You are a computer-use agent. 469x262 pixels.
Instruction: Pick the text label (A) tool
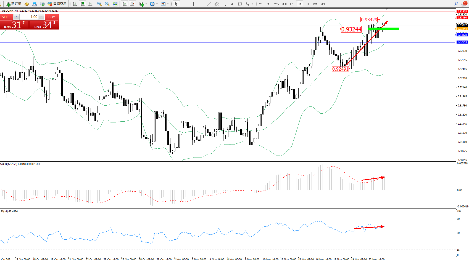coord(232,4)
